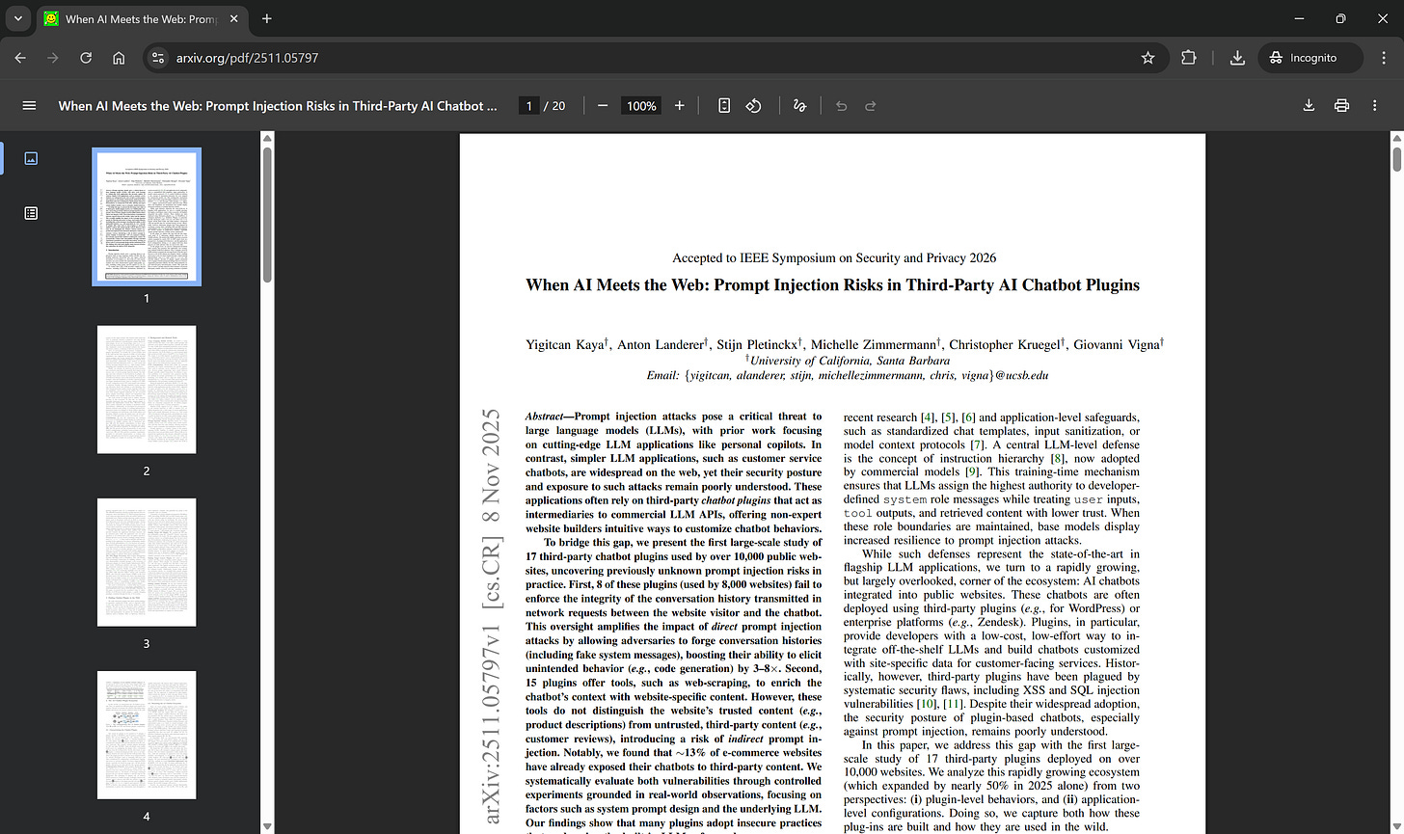Enable fit-to-page view
Screen dimensions: 1404x834
pyautogui.click(x=724, y=105)
